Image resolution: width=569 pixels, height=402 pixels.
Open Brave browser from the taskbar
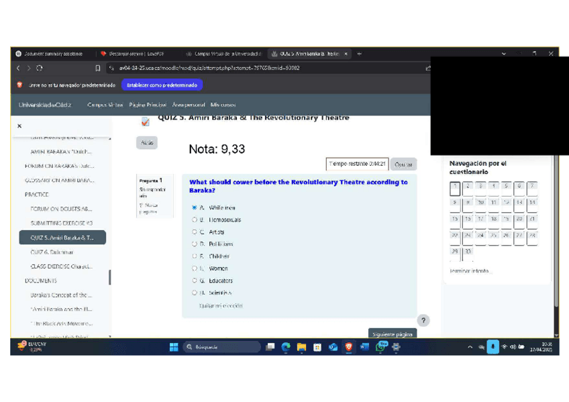348,347
